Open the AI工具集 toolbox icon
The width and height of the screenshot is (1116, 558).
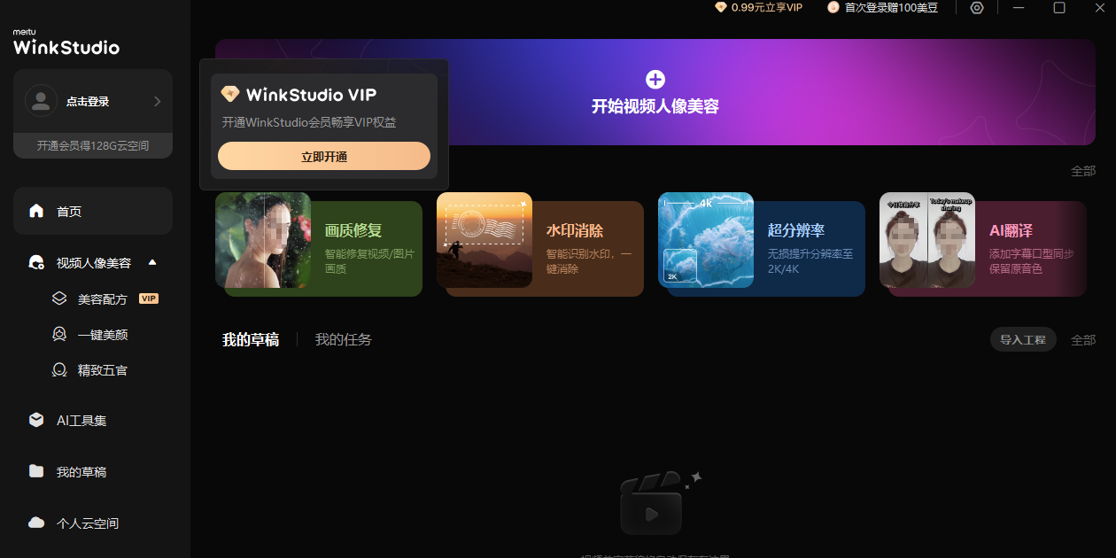point(36,420)
